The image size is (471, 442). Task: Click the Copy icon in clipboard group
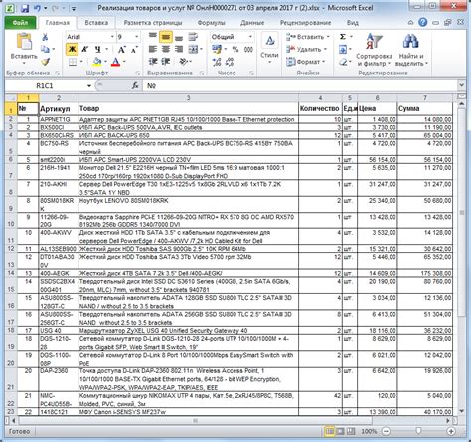pos(45,49)
